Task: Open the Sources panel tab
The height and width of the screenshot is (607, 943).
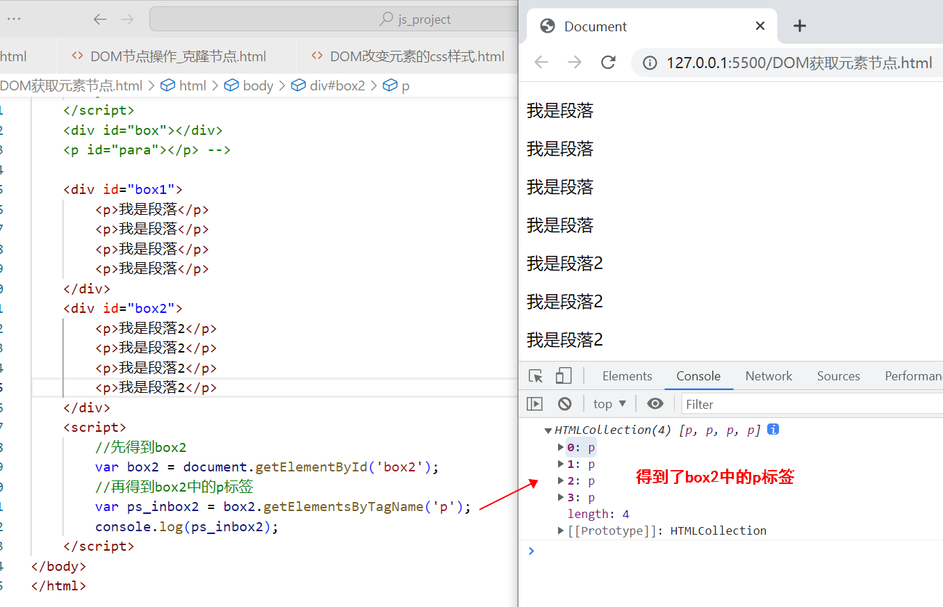Action: 838,376
